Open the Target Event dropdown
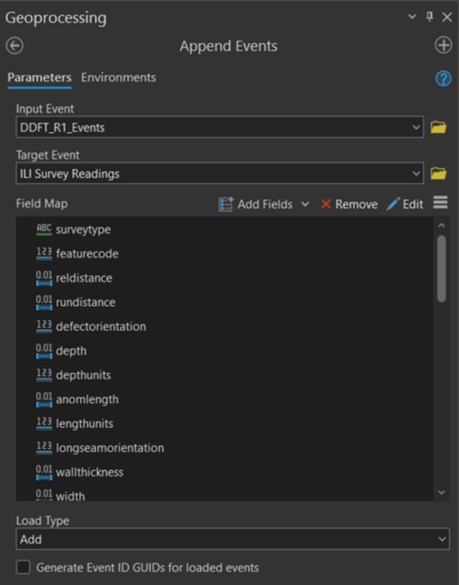The image size is (459, 585). (x=416, y=174)
